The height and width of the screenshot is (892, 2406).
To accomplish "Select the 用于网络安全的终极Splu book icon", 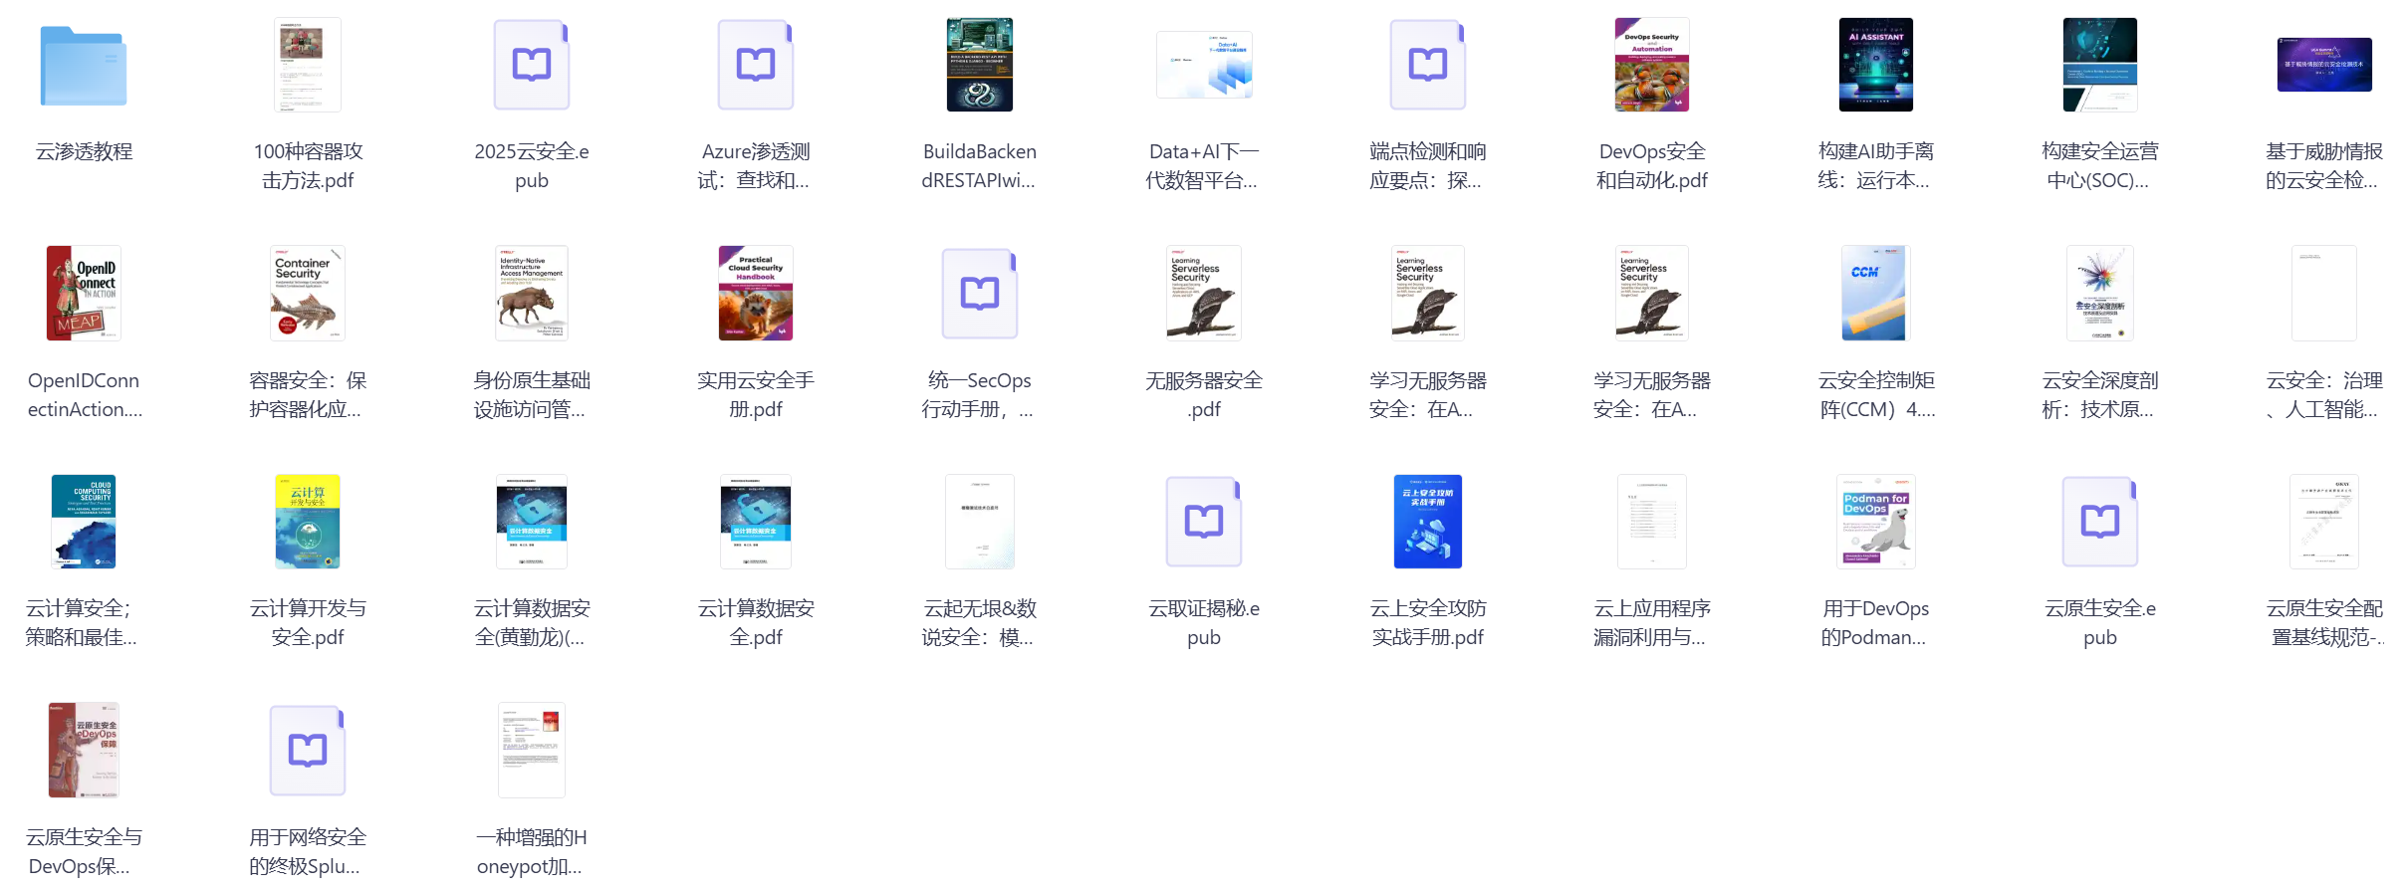I will [308, 750].
